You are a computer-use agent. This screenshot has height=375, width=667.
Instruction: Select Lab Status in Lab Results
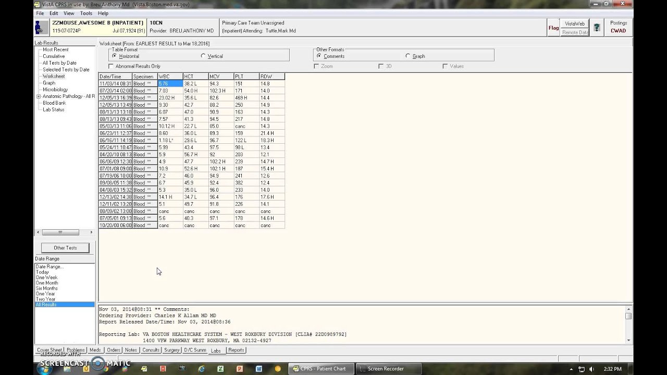pos(54,110)
